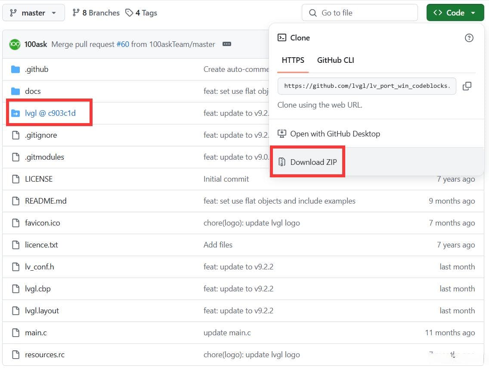The image size is (489, 368).
Task: Open favicon.ico's chore(logo) commit message
Action: [x=252, y=223]
